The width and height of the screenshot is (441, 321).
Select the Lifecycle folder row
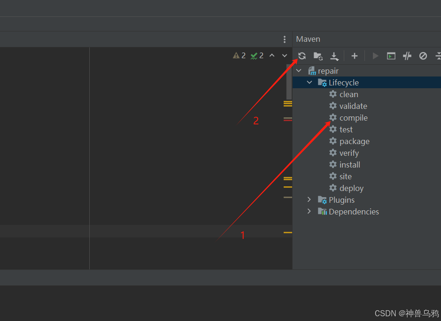pos(367,82)
